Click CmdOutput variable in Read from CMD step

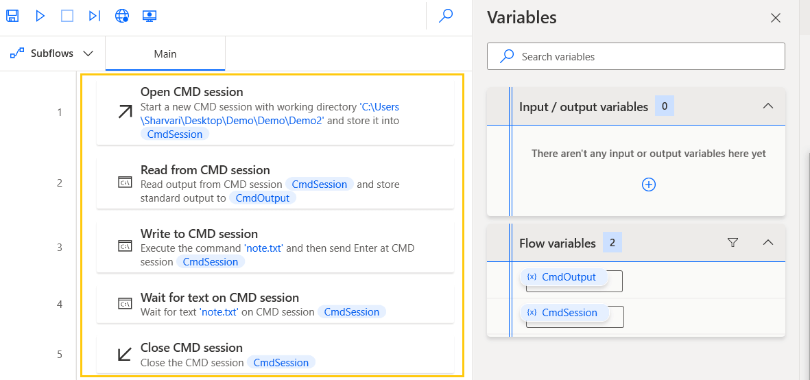[263, 198]
